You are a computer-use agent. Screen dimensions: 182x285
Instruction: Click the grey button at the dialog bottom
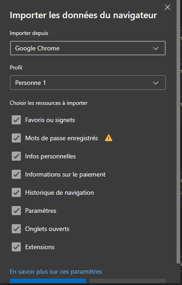coord(128,281)
